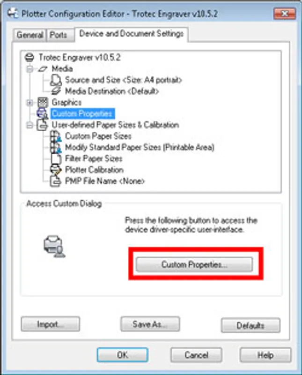Click the Custom Properties... button
Viewport: 302px width, 375px height.
point(194,264)
